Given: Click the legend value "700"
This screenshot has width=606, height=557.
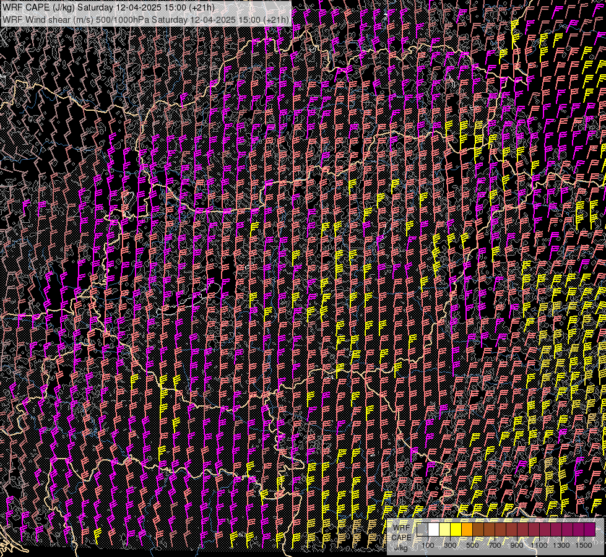Looking at the screenshot, I should pyautogui.click(x=495, y=545).
